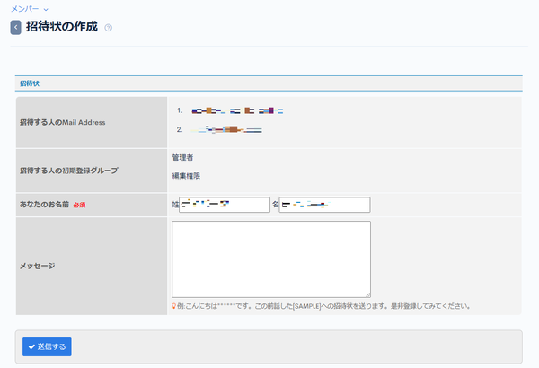The width and height of the screenshot is (539, 368).
Task: Focus the 姓 last name input field
Action: [x=225, y=205]
